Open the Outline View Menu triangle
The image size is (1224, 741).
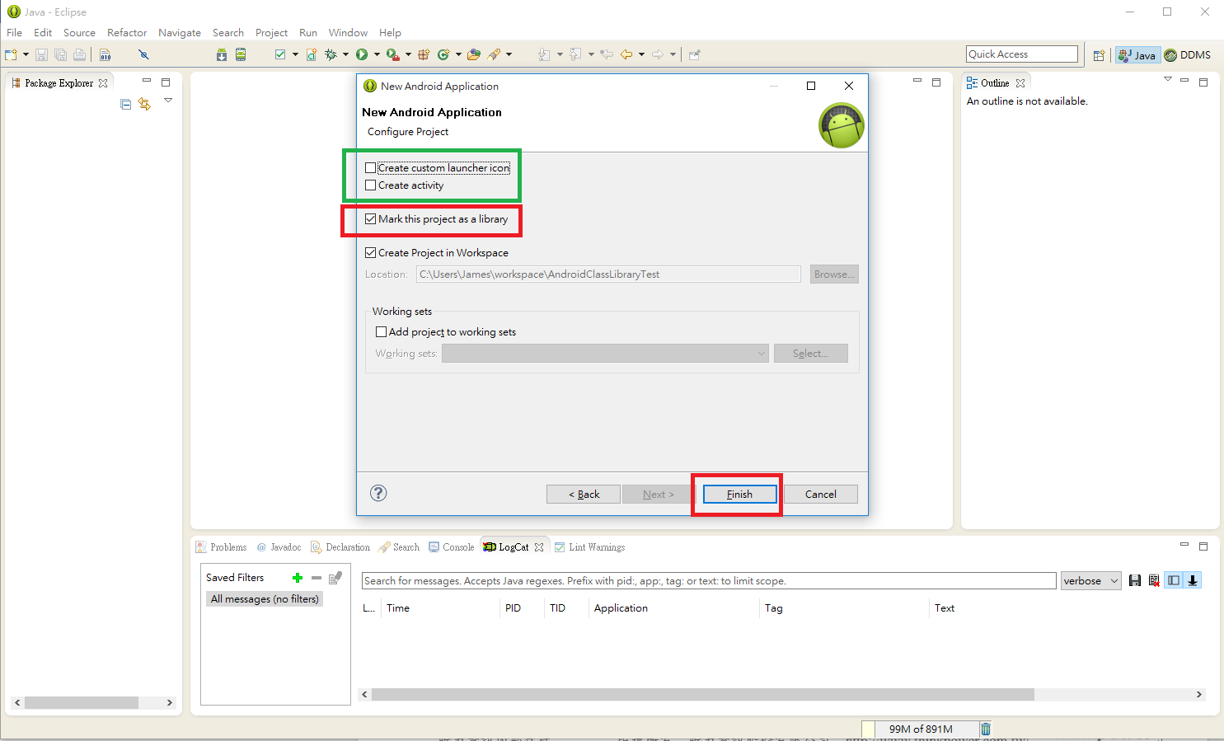pos(1167,79)
